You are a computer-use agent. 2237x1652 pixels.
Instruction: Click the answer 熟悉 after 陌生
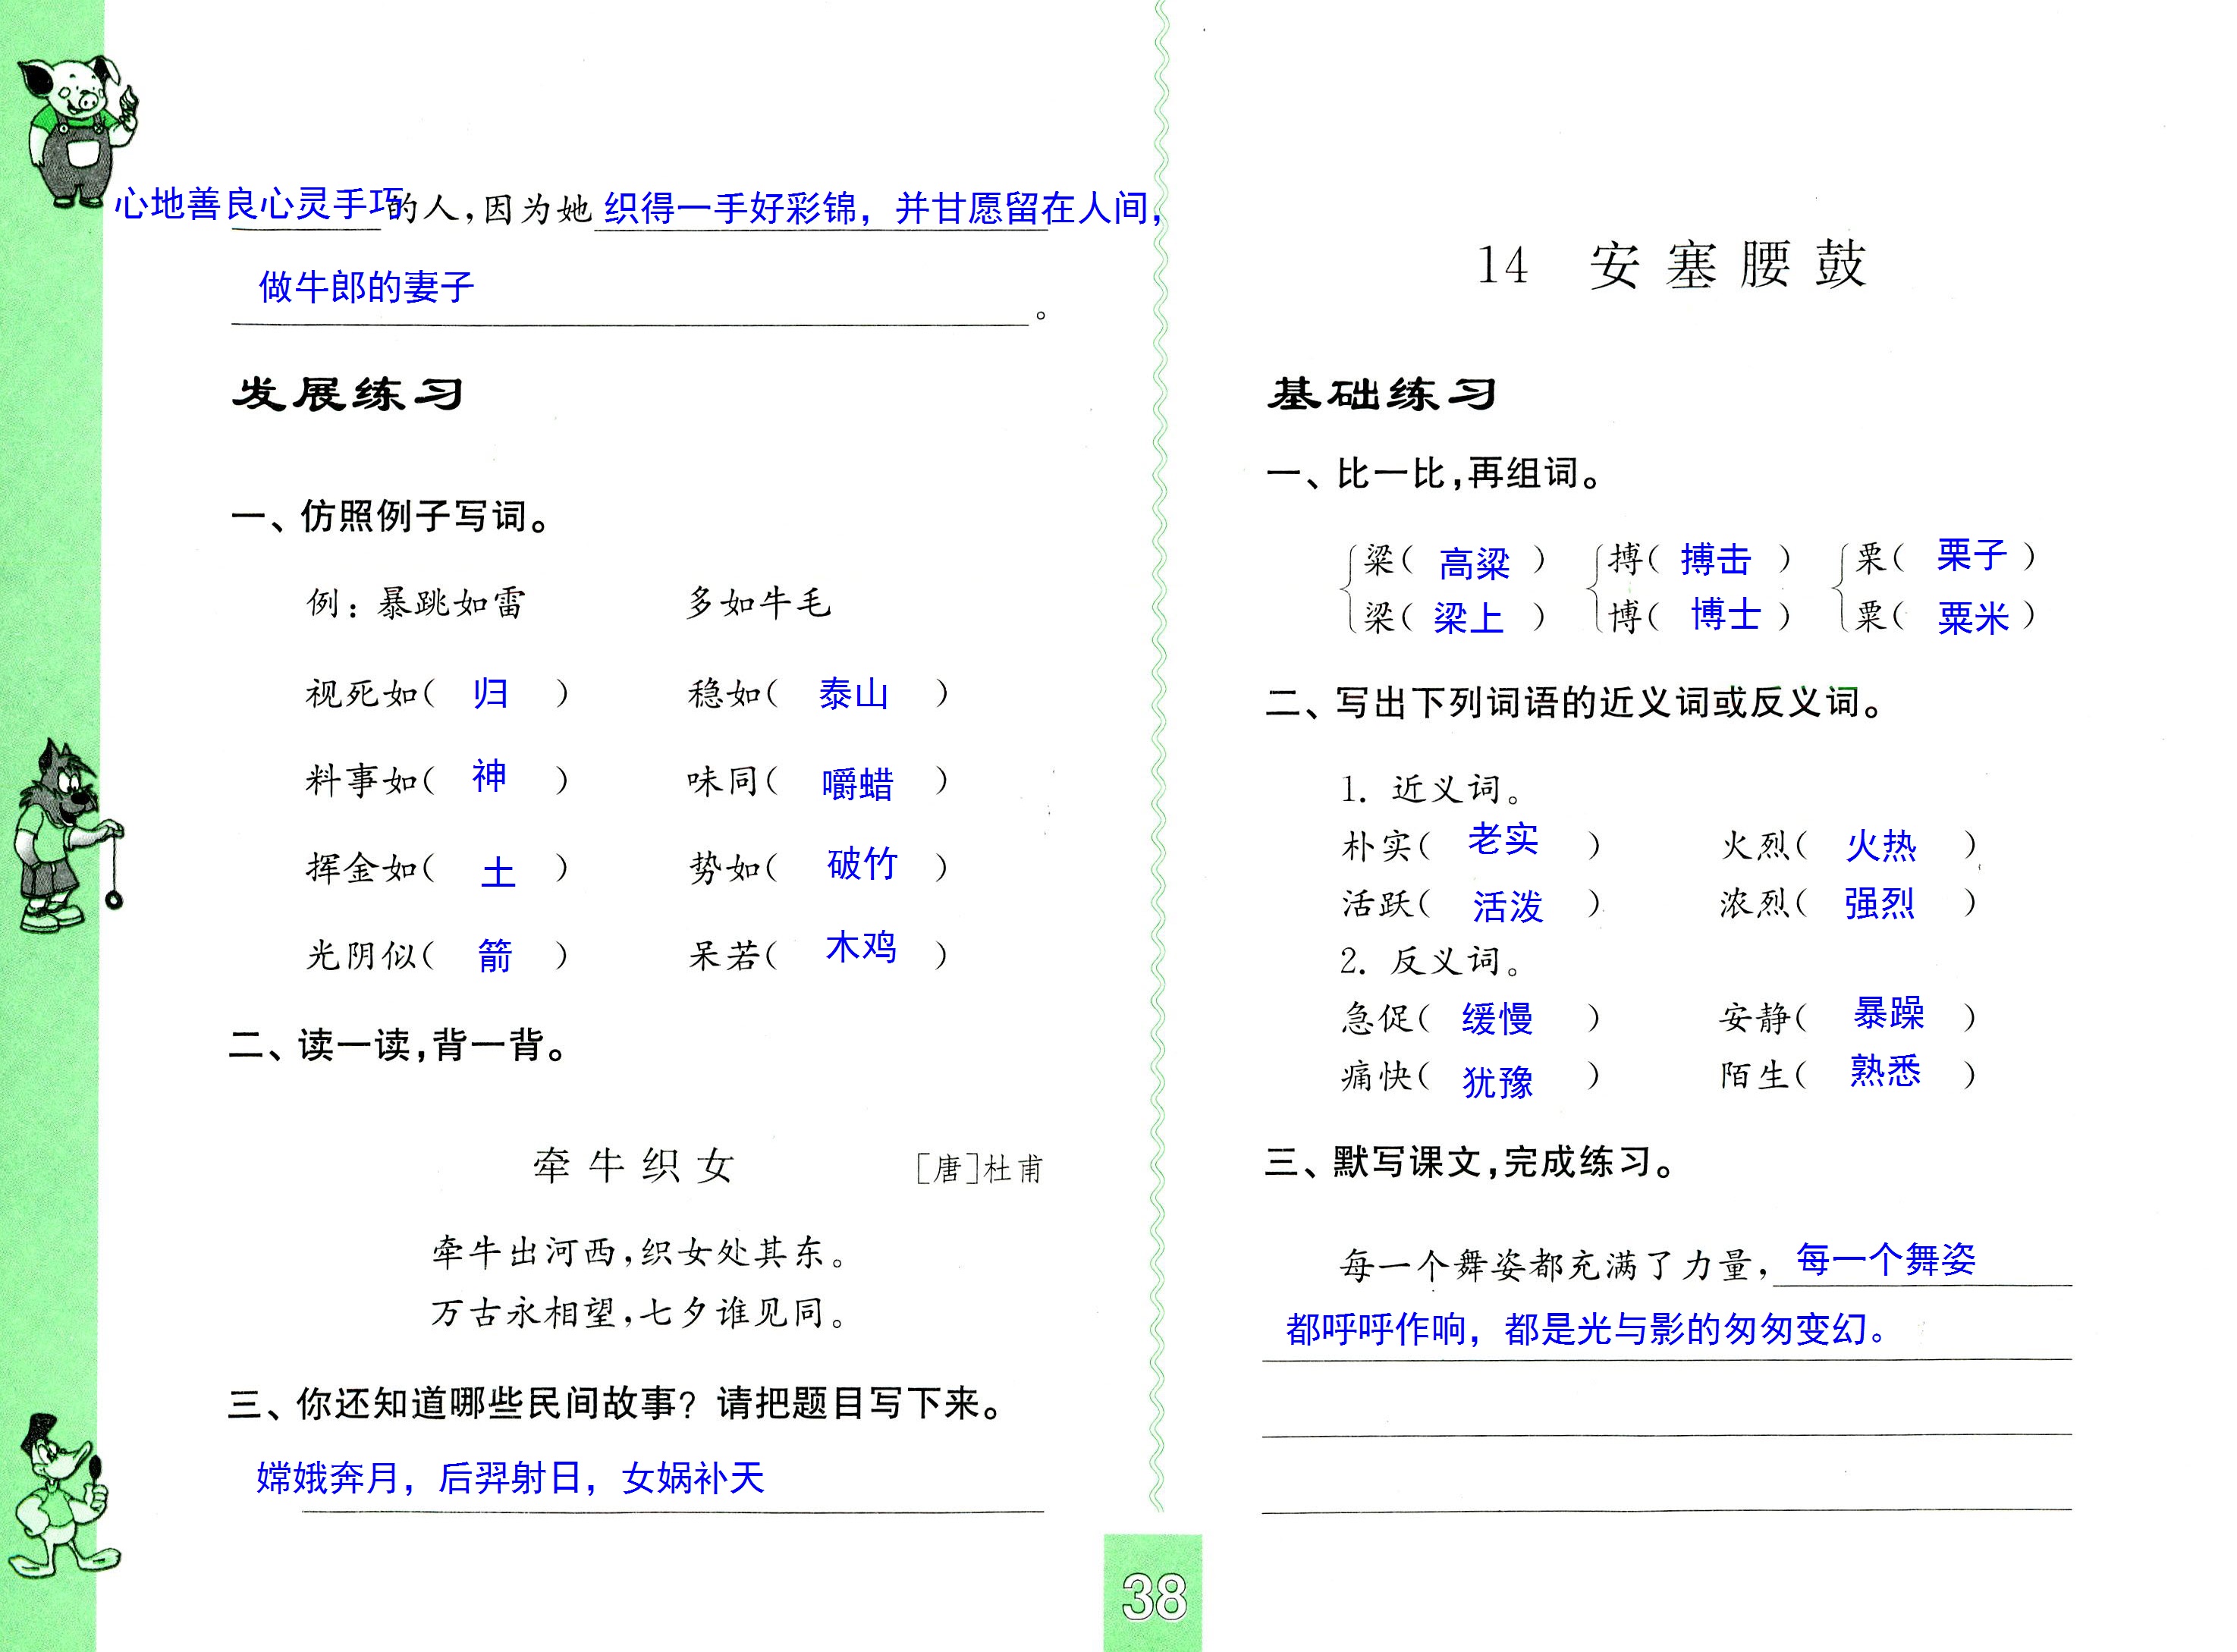pos(1885,1070)
